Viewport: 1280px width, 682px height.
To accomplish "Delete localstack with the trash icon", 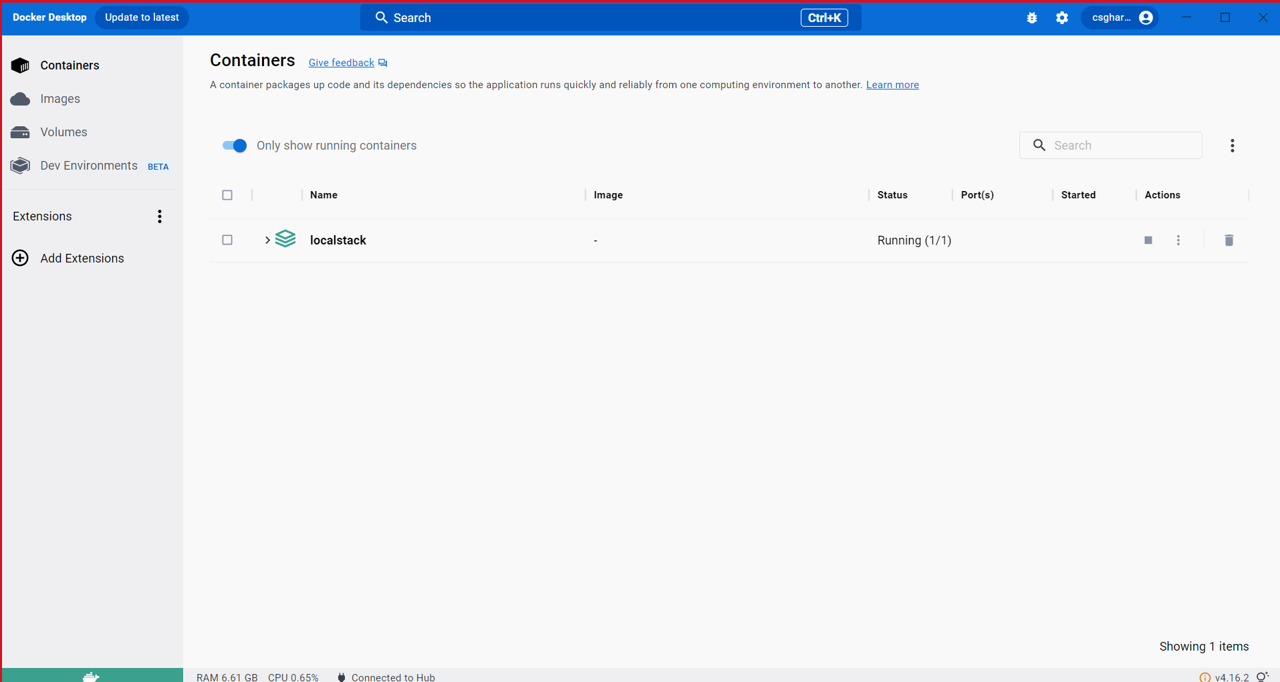I will tap(1229, 240).
